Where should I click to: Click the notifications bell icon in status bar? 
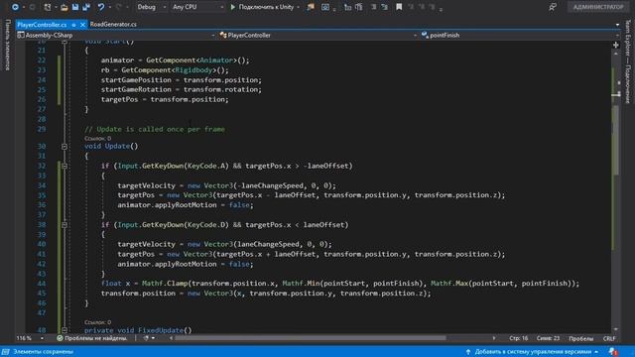(x=613, y=352)
